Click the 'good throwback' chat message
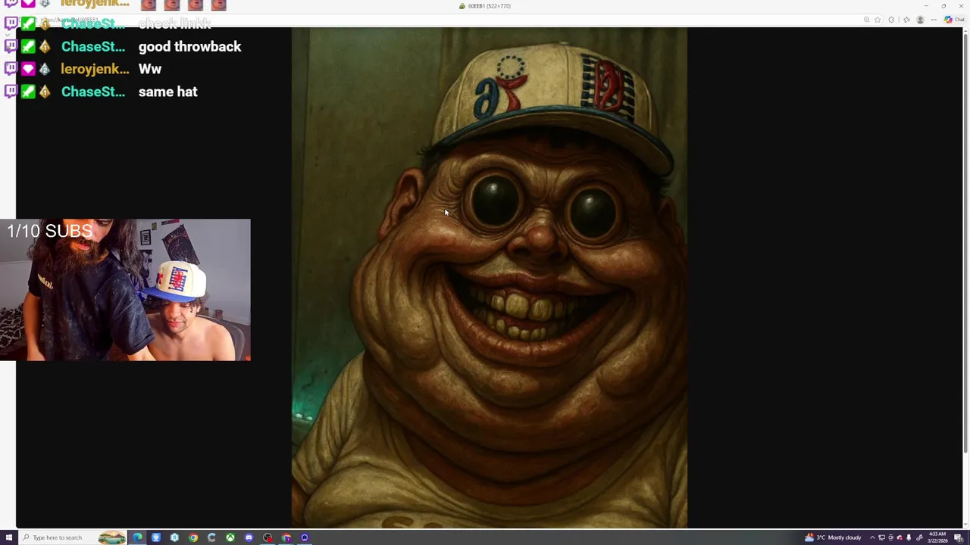The image size is (970, 545). (189, 47)
